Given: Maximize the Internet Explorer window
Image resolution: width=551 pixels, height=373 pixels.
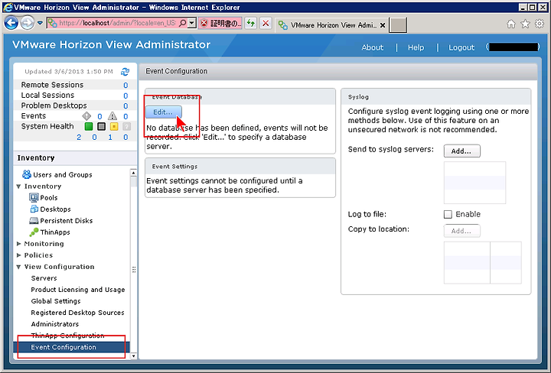Looking at the screenshot, I should click(x=533, y=7).
